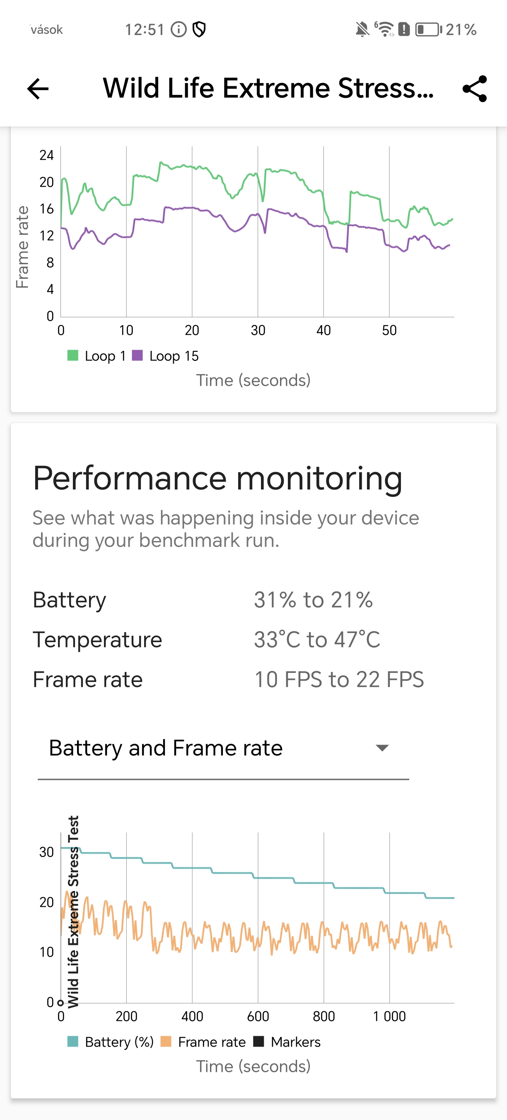Tap the back arrow icon
The height and width of the screenshot is (1120, 507).
coord(38,89)
